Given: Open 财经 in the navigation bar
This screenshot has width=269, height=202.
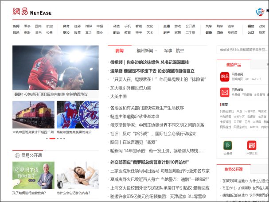Looking at the screenshot, I should pos(66,33).
